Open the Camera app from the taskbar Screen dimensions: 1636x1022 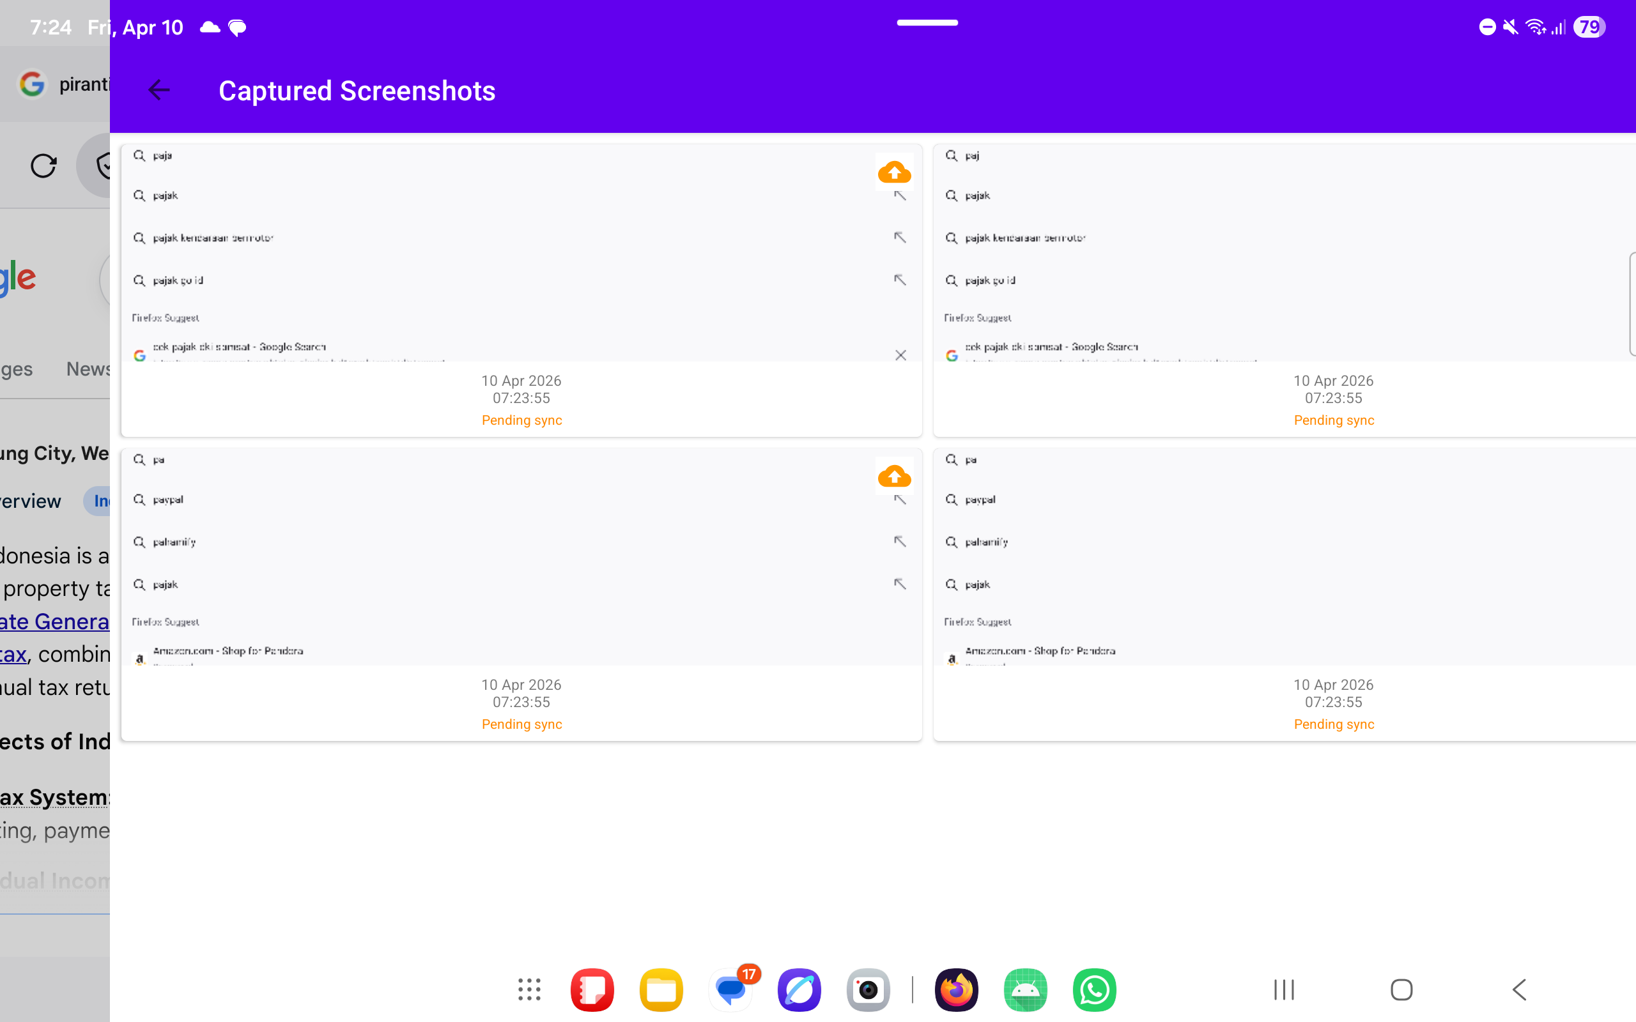pyautogui.click(x=868, y=989)
